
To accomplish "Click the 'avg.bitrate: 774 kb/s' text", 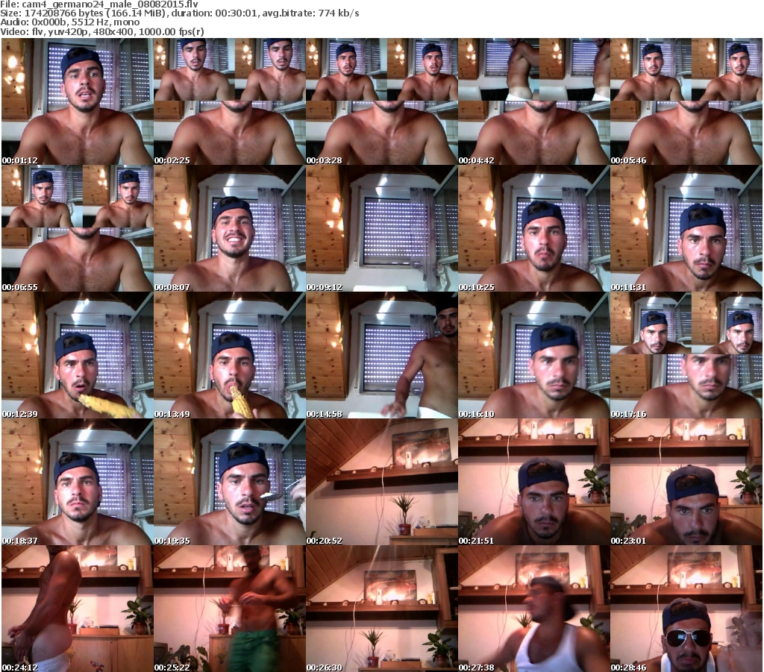I will [x=311, y=13].
